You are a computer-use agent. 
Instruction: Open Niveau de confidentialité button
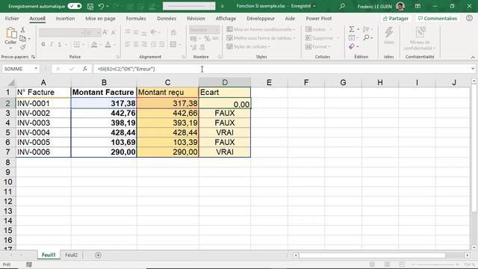420,38
